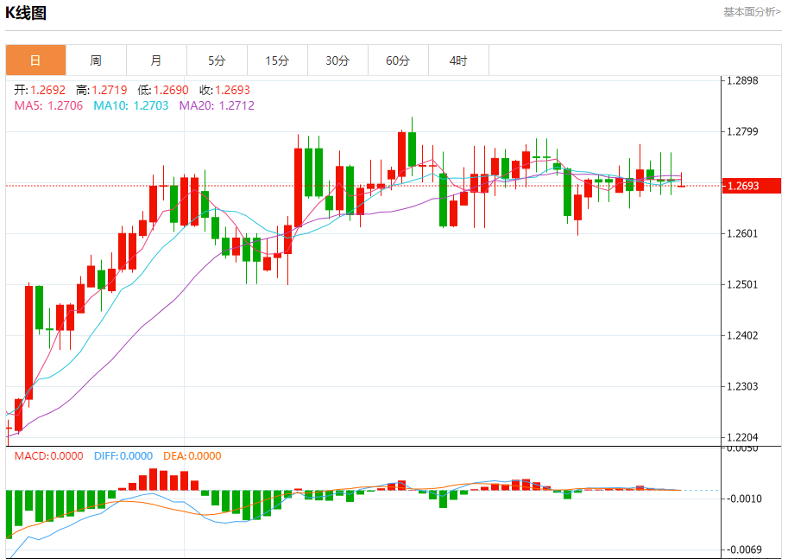Click the 开:1.2692 open price value
This screenshot has width=788, height=559.
pyautogui.click(x=40, y=90)
